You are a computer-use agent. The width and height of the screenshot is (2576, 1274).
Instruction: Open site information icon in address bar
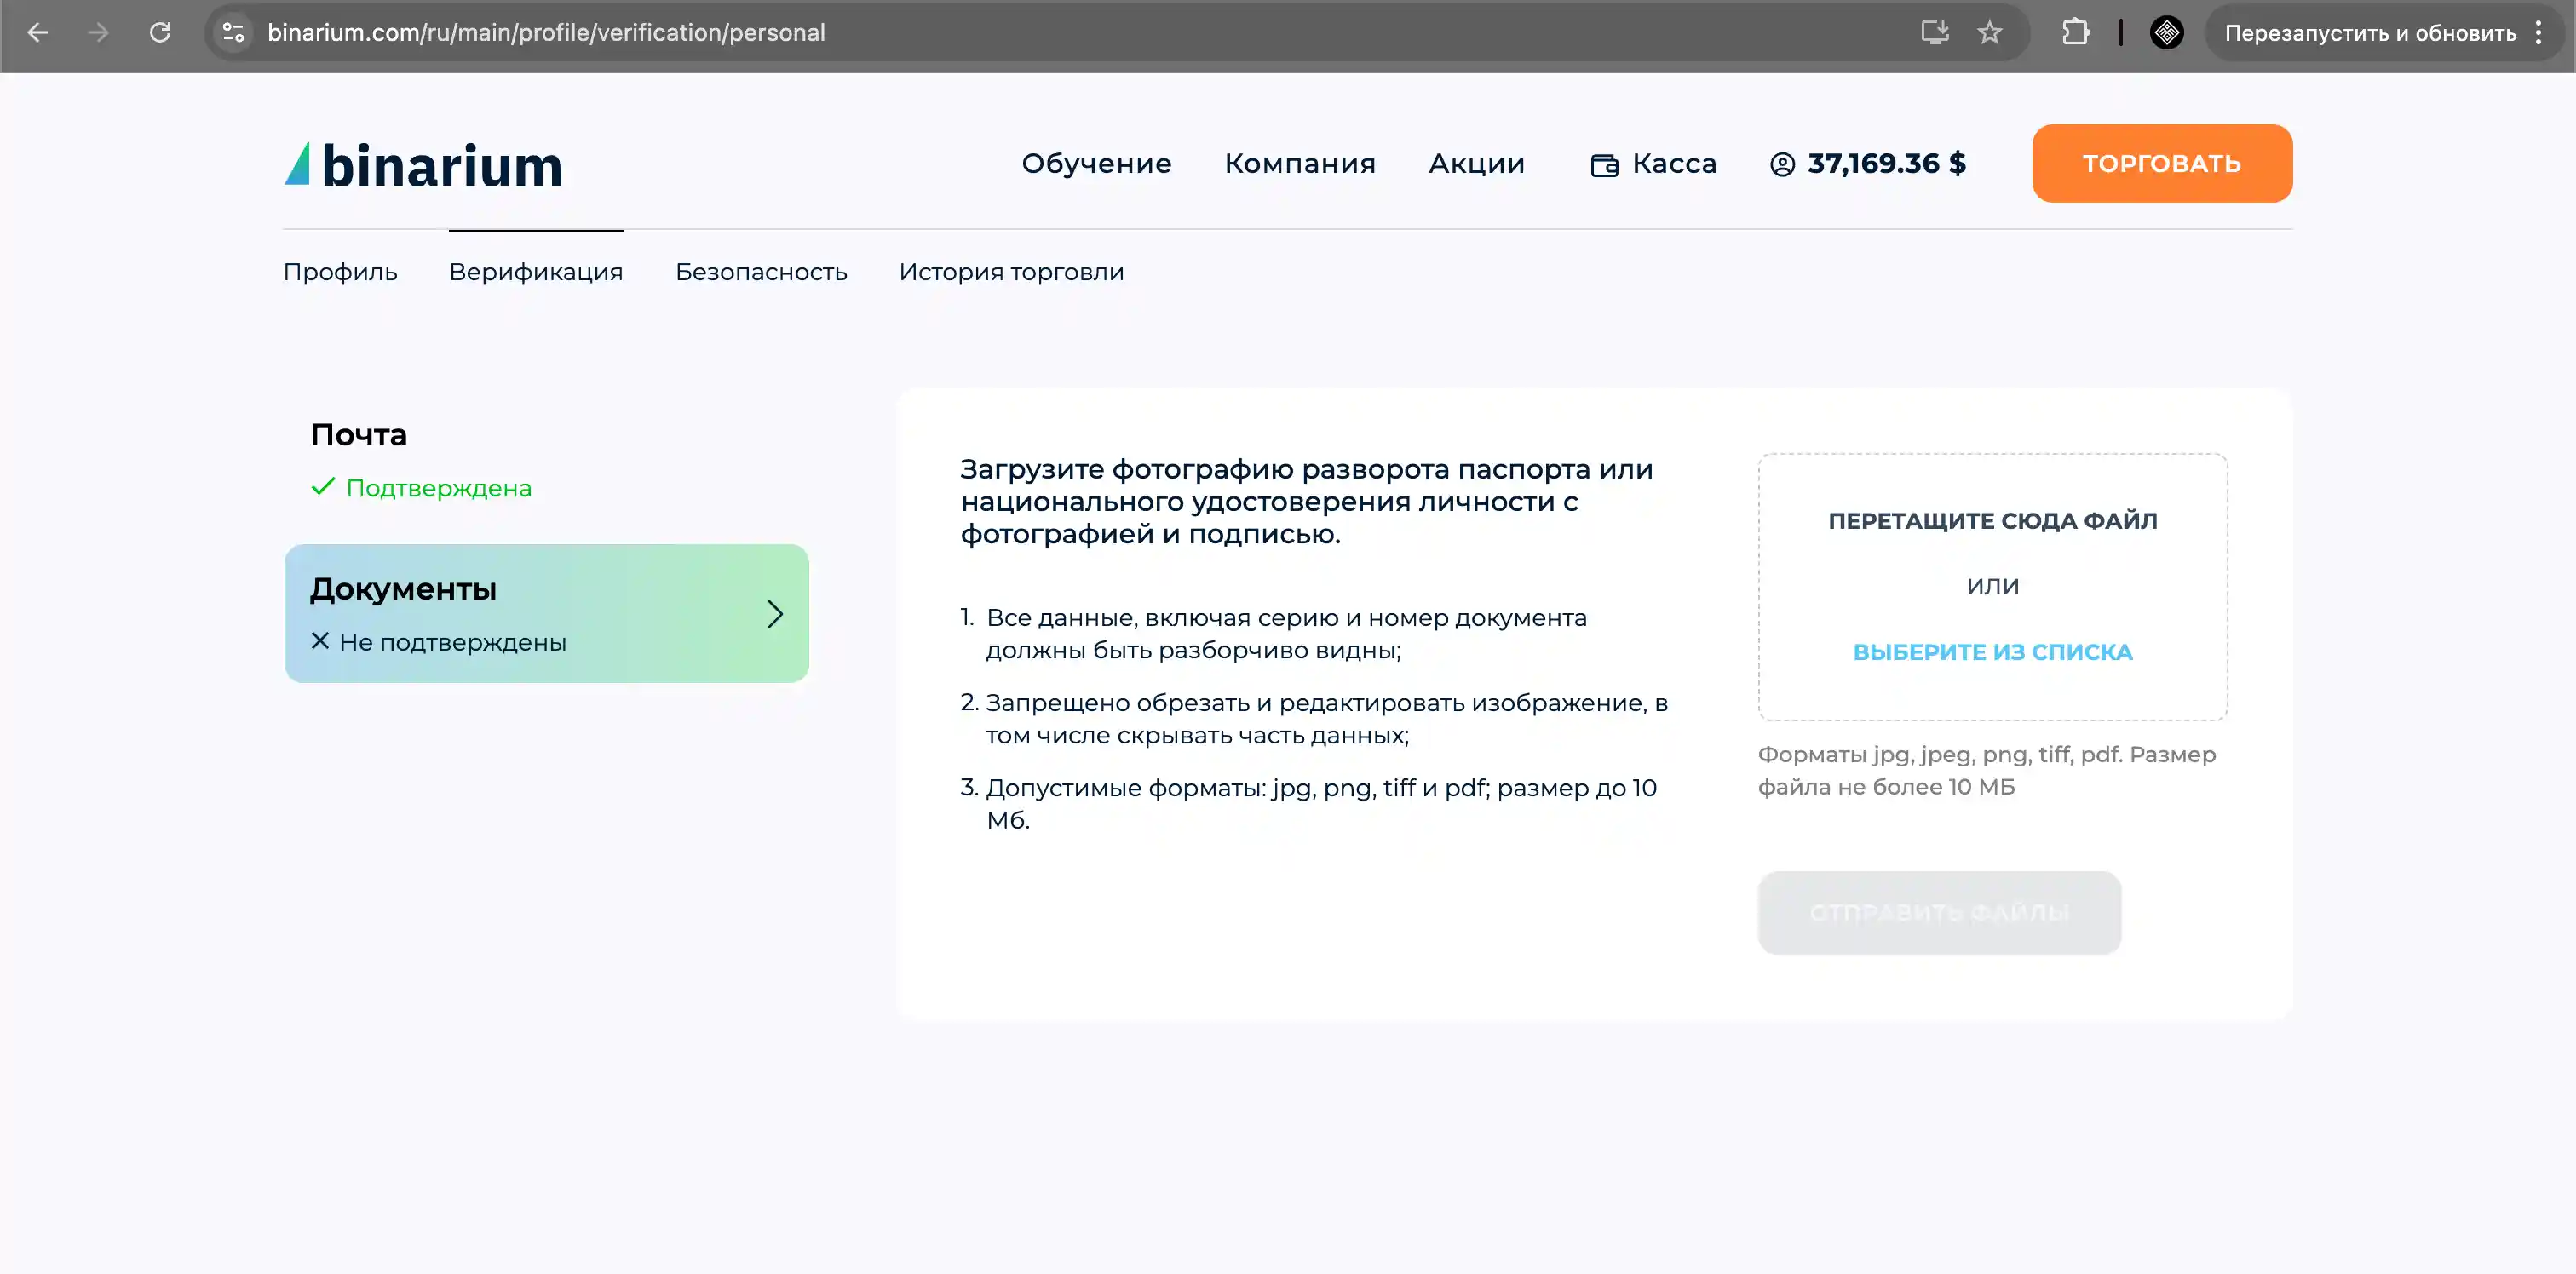(233, 33)
